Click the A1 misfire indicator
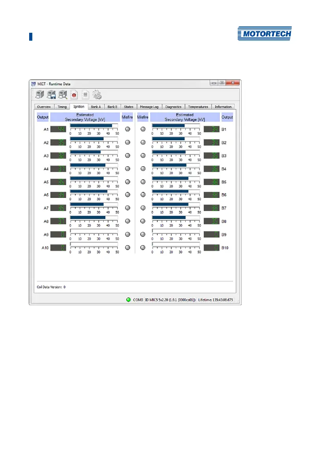This screenshot has width=313, height=470. coord(128,129)
